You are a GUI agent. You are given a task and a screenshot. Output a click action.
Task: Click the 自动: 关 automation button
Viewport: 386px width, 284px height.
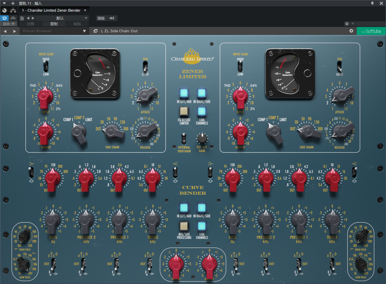pos(9,24)
